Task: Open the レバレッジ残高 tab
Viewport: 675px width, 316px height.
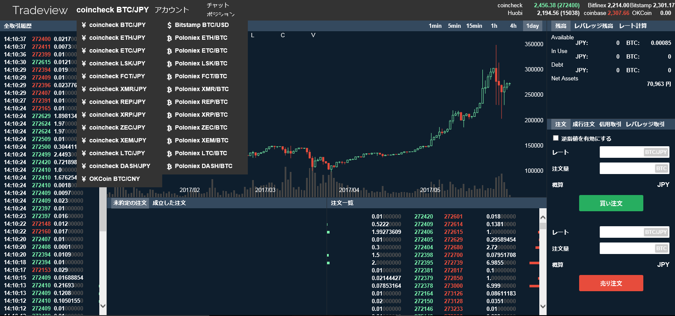Action: point(593,26)
